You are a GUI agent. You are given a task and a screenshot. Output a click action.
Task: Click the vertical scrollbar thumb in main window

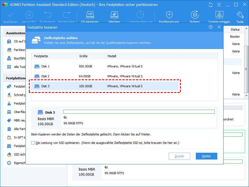[x=246, y=69]
